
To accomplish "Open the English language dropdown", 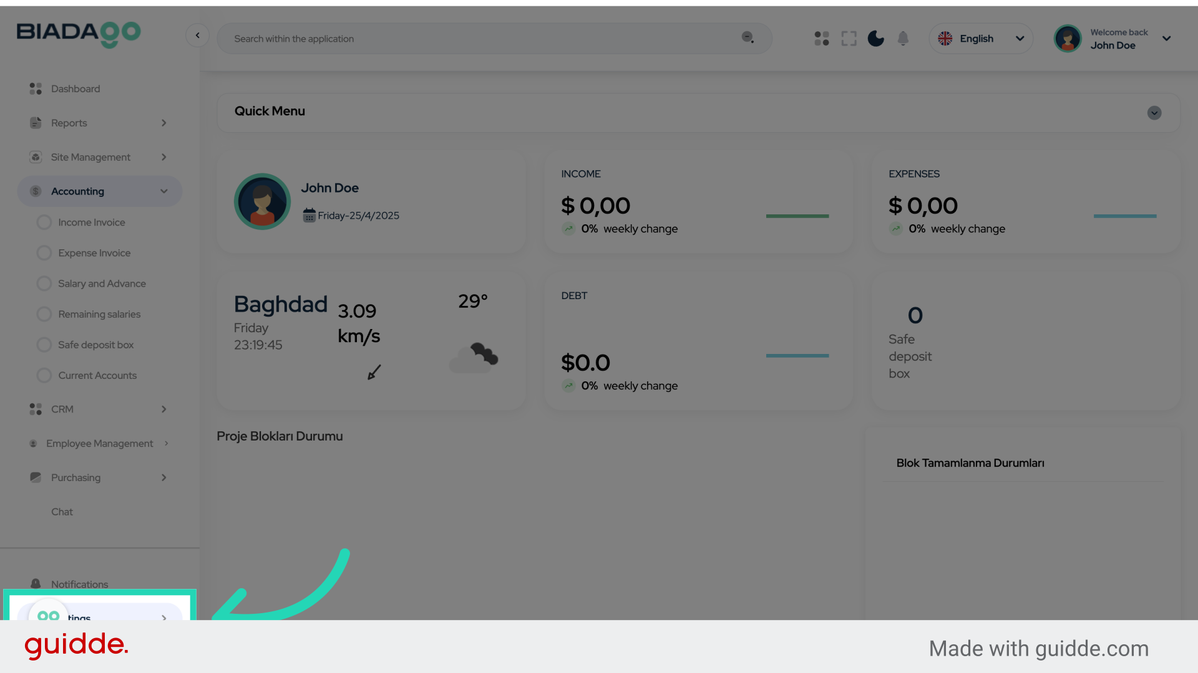I will (x=981, y=39).
